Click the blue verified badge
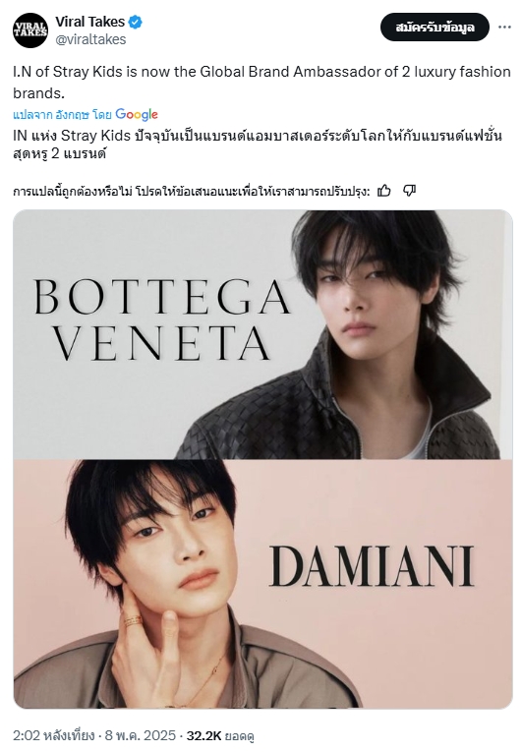 [136, 22]
